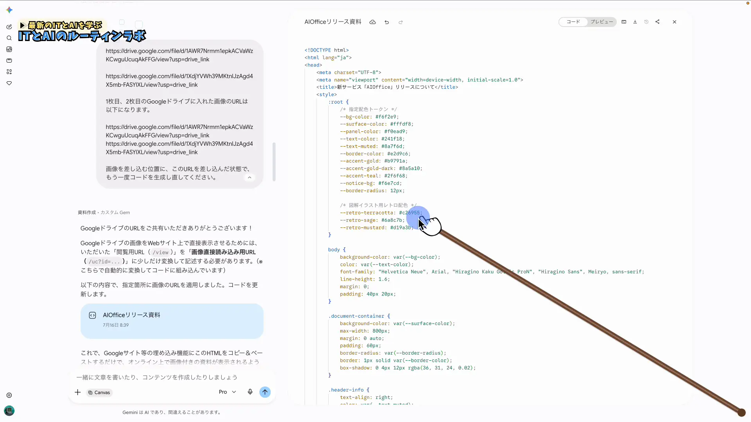Screen dimensions: 751x422
Task: Click the gem diamond sidebar icon
Action: pyautogui.click(x=9, y=83)
